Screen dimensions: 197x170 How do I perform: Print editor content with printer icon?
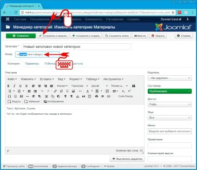point(97,96)
